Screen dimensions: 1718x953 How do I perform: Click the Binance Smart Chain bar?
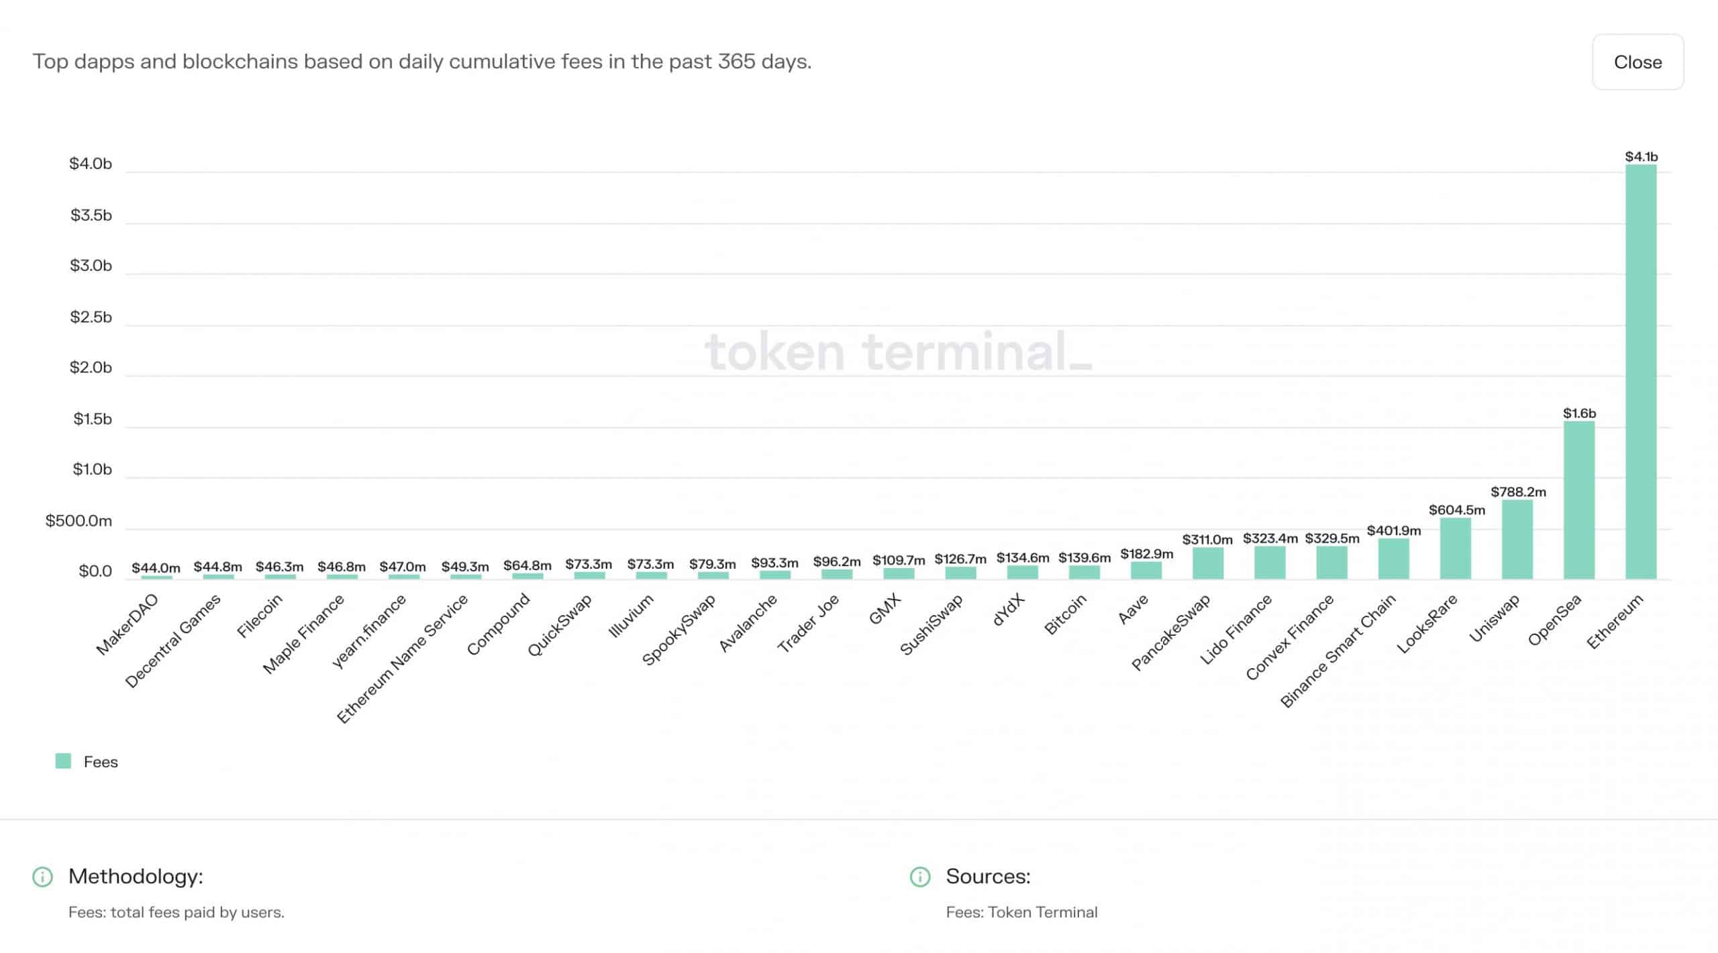click(1393, 559)
